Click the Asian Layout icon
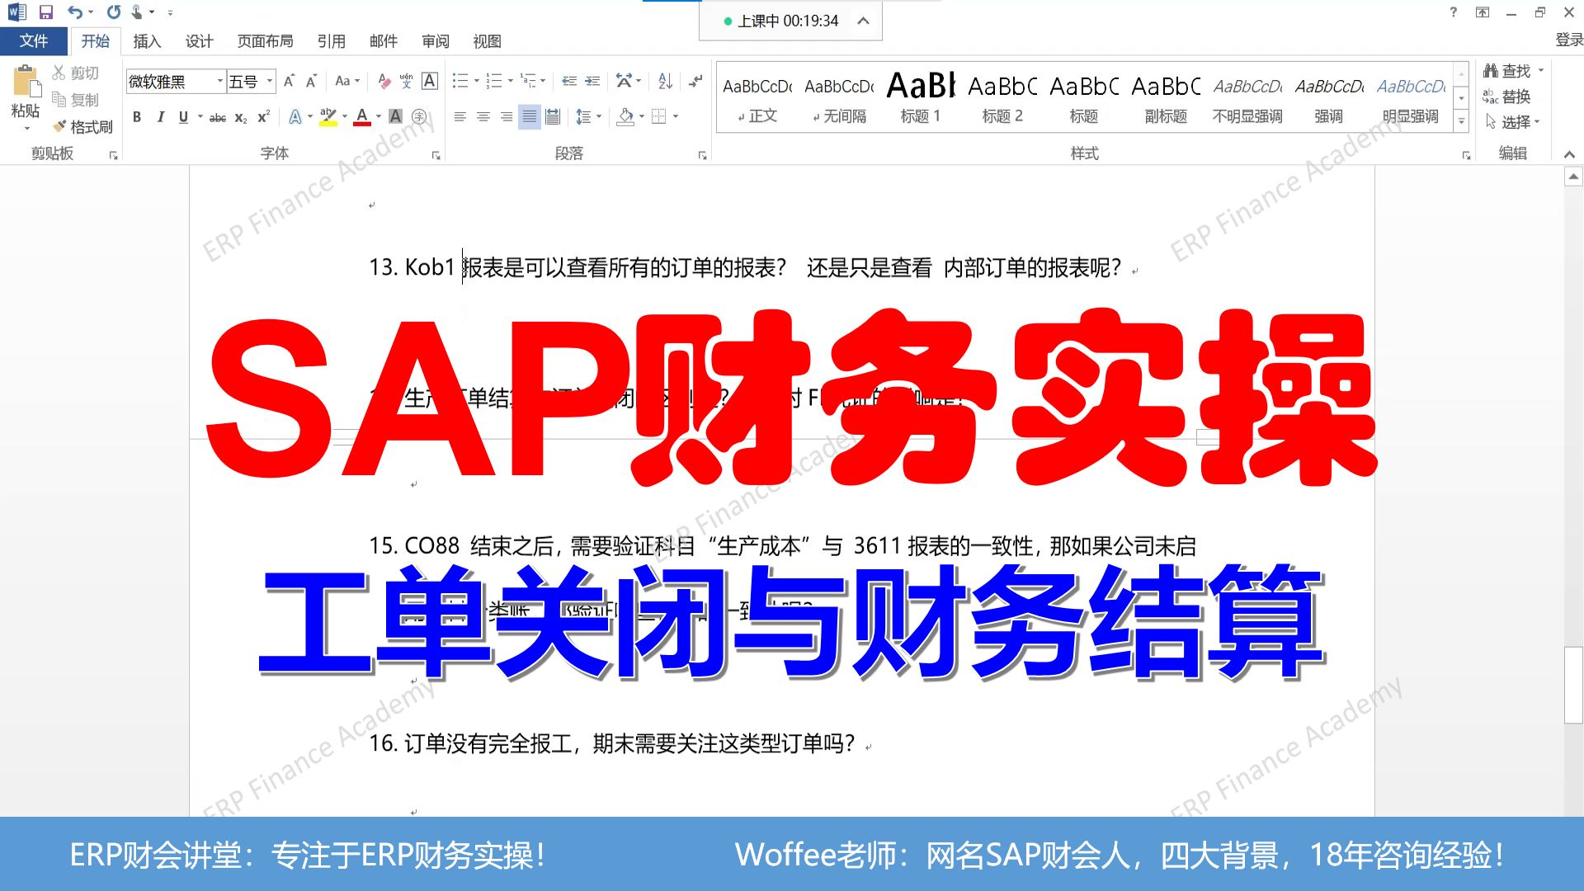The width and height of the screenshot is (1584, 891). pos(624,81)
